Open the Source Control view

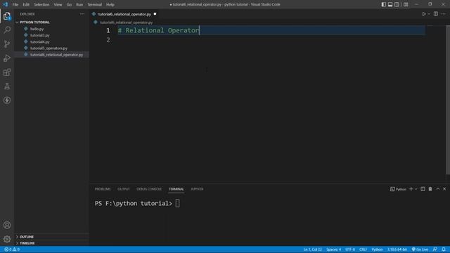pos(7,44)
